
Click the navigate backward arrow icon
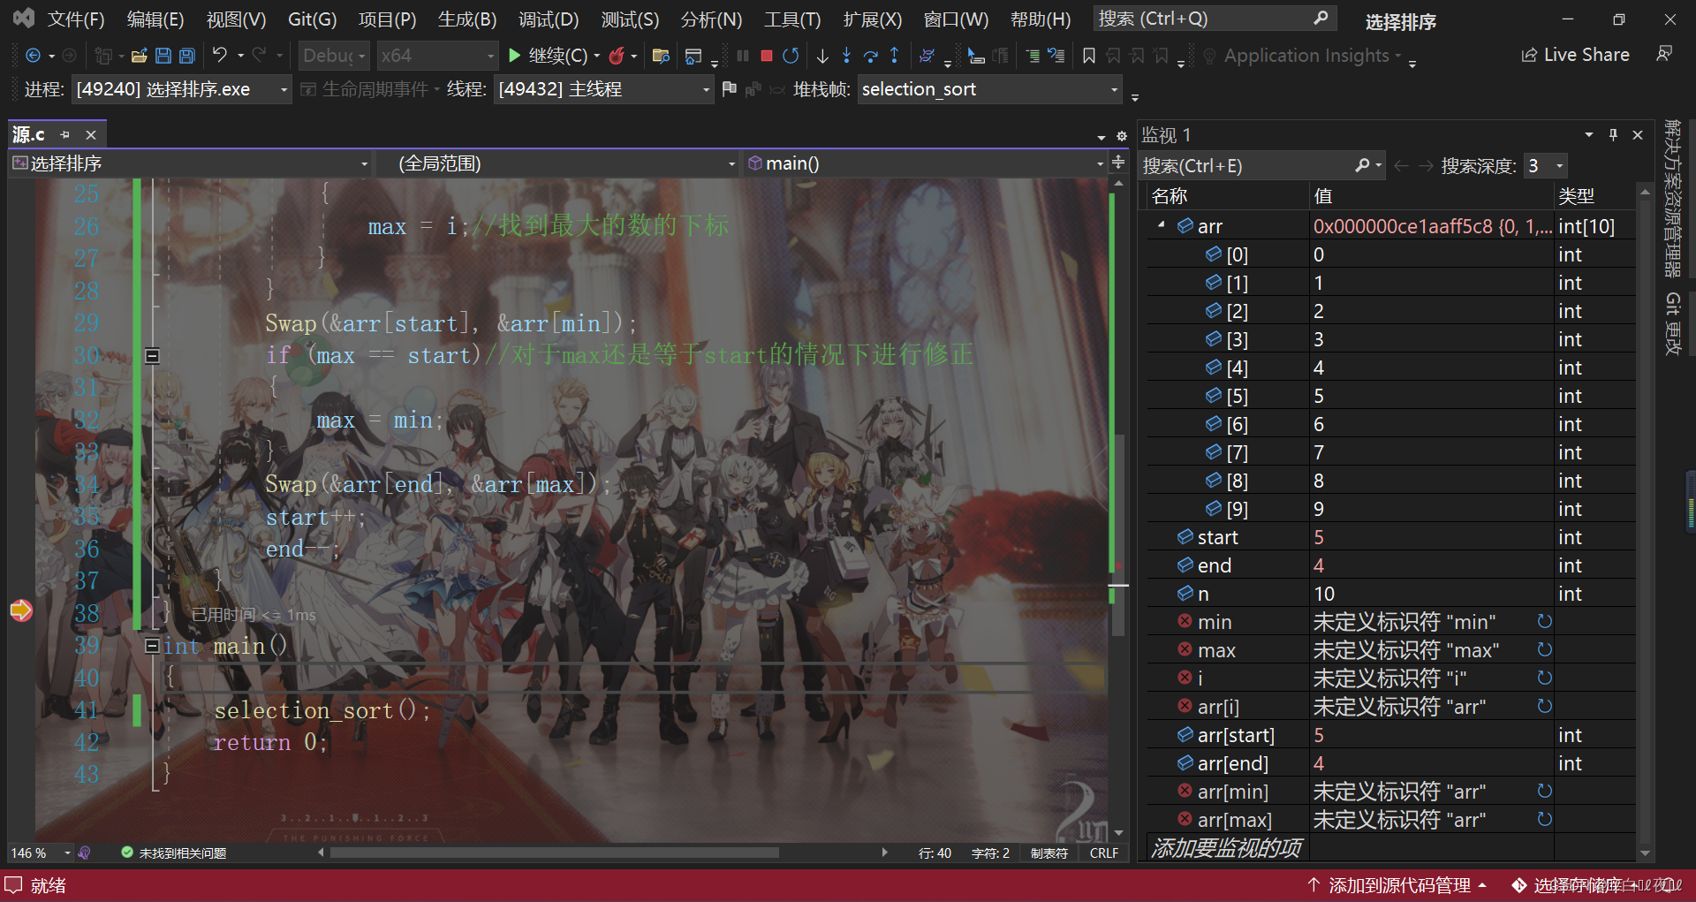[x=33, y=56]
